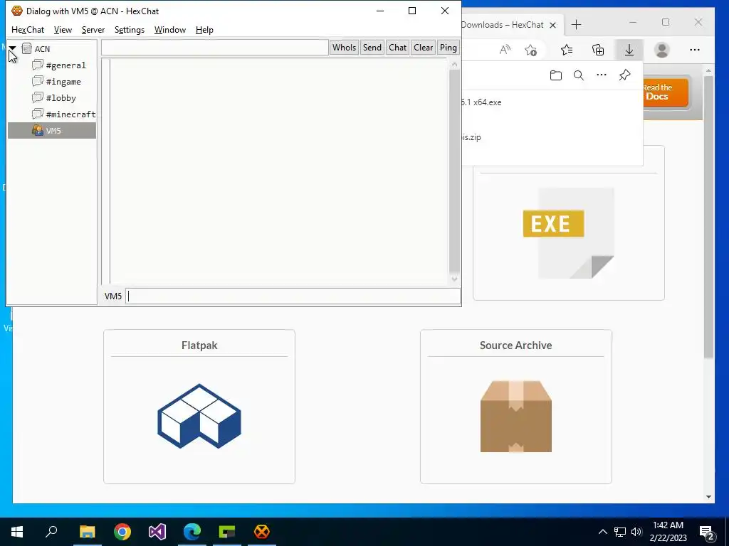
Task: Add this page to favorites star icon
Action: pos(530,50)
